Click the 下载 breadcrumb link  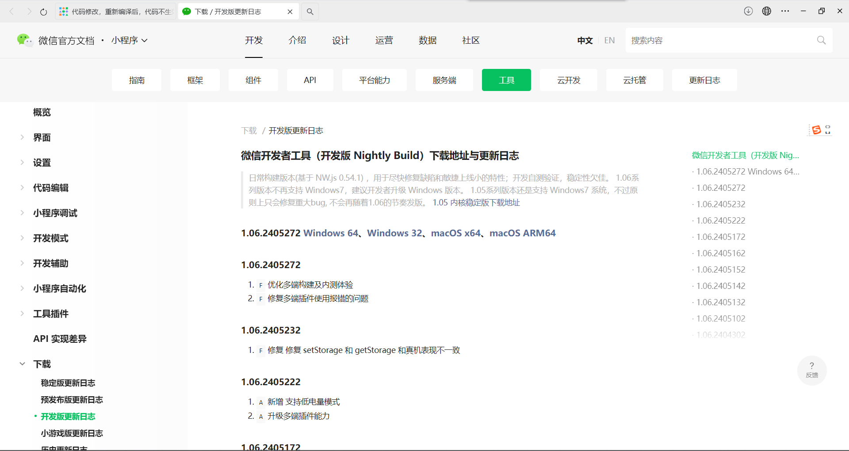click(249, 130)
